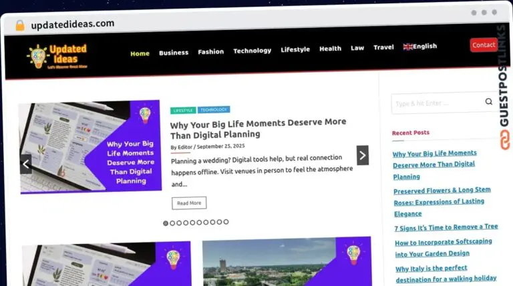This screenshot has height=286, width=513.
Task: Click the updatedideas.com URL text
Action: pos(73,24)
